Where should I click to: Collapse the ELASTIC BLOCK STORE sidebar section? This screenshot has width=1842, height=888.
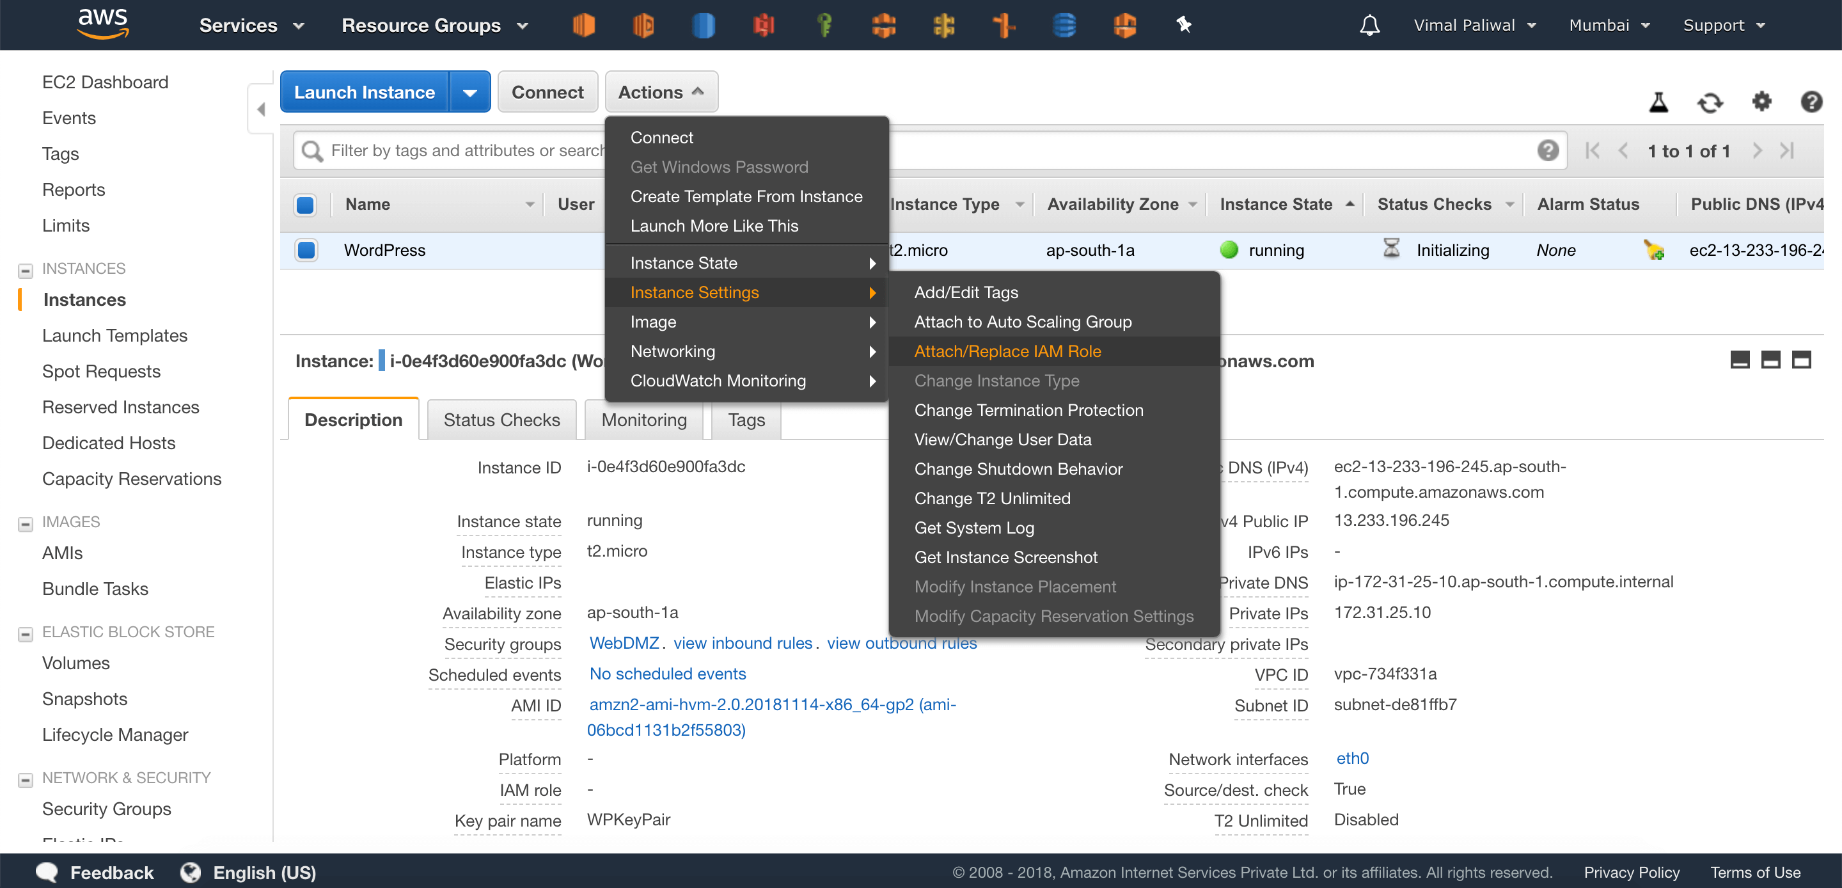[25, 634]
